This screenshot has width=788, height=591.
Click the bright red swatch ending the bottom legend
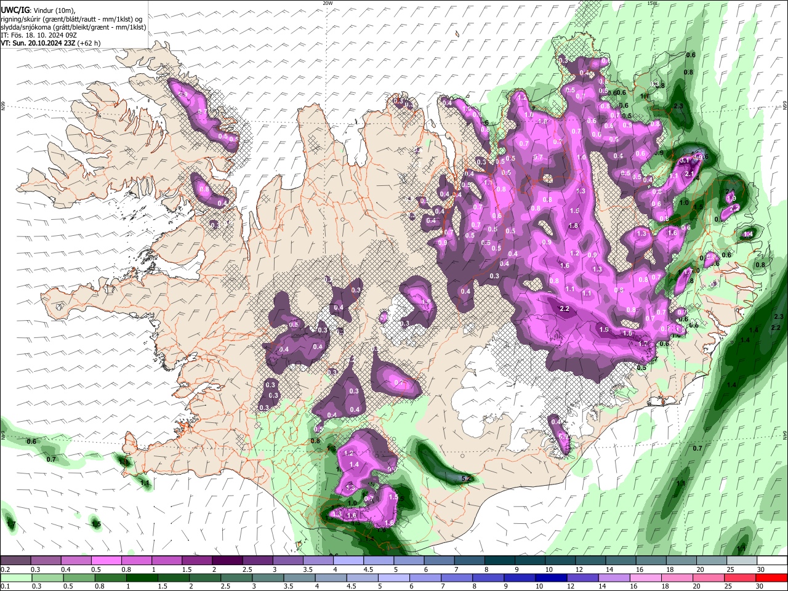point(772,578)
